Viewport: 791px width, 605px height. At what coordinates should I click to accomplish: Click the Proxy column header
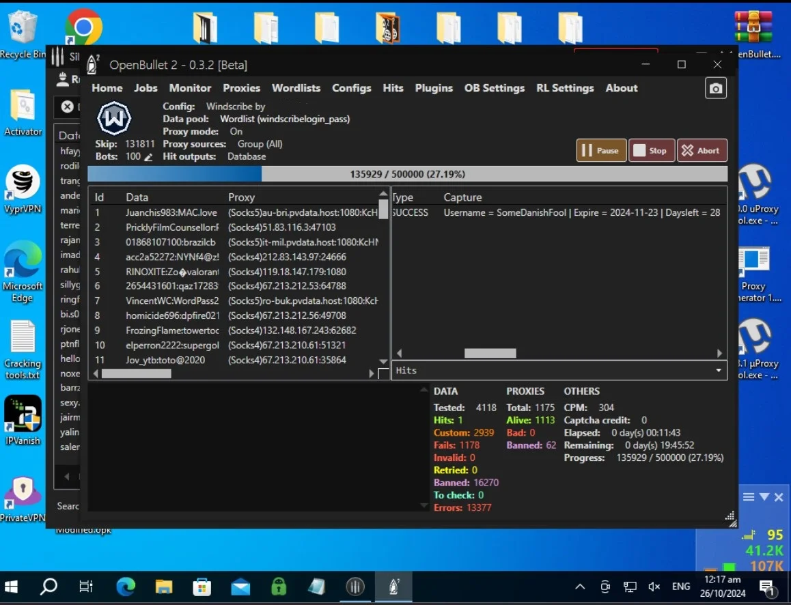point(241,197)
